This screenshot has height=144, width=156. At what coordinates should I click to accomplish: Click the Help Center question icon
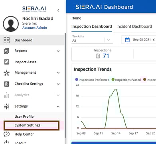pos(6,134)
